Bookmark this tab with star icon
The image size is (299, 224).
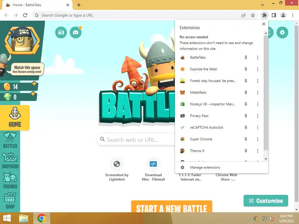tap(253, 15)
